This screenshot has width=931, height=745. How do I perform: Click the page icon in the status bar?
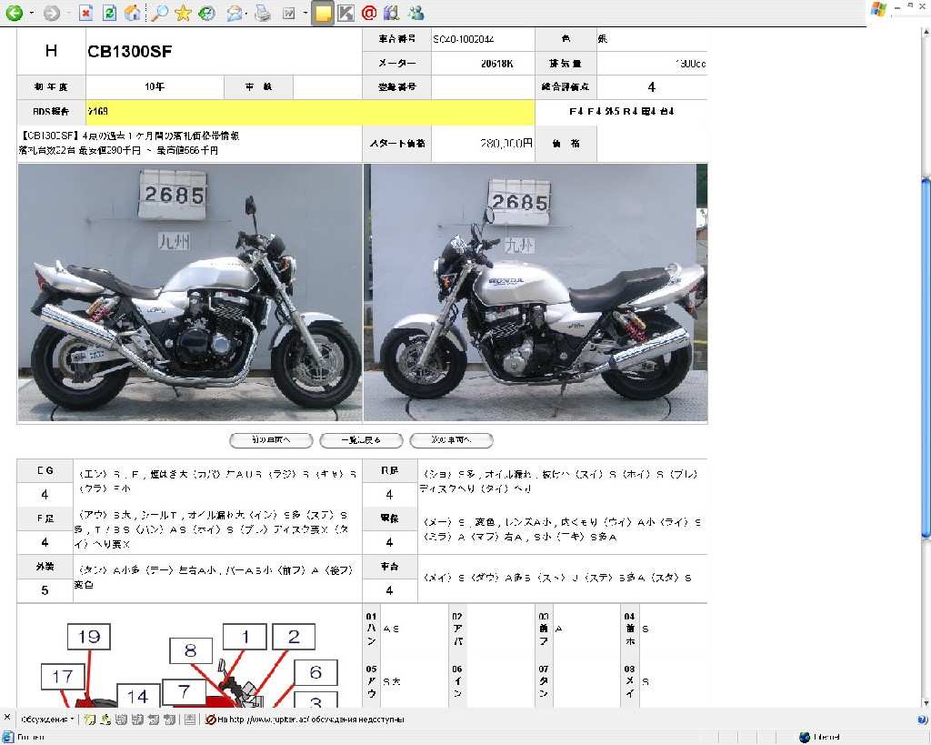(x=7, y=738)
